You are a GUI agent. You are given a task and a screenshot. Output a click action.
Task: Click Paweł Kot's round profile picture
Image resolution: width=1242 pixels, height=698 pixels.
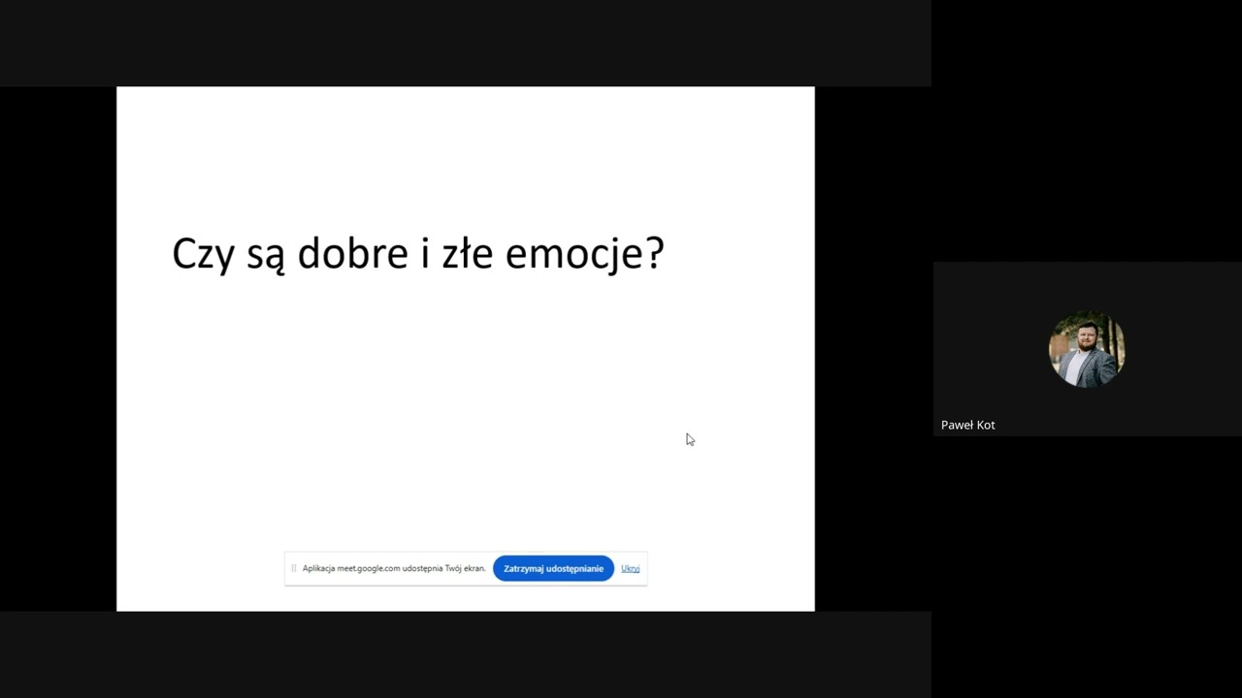pyautogui.click(x=1086, y=349)
